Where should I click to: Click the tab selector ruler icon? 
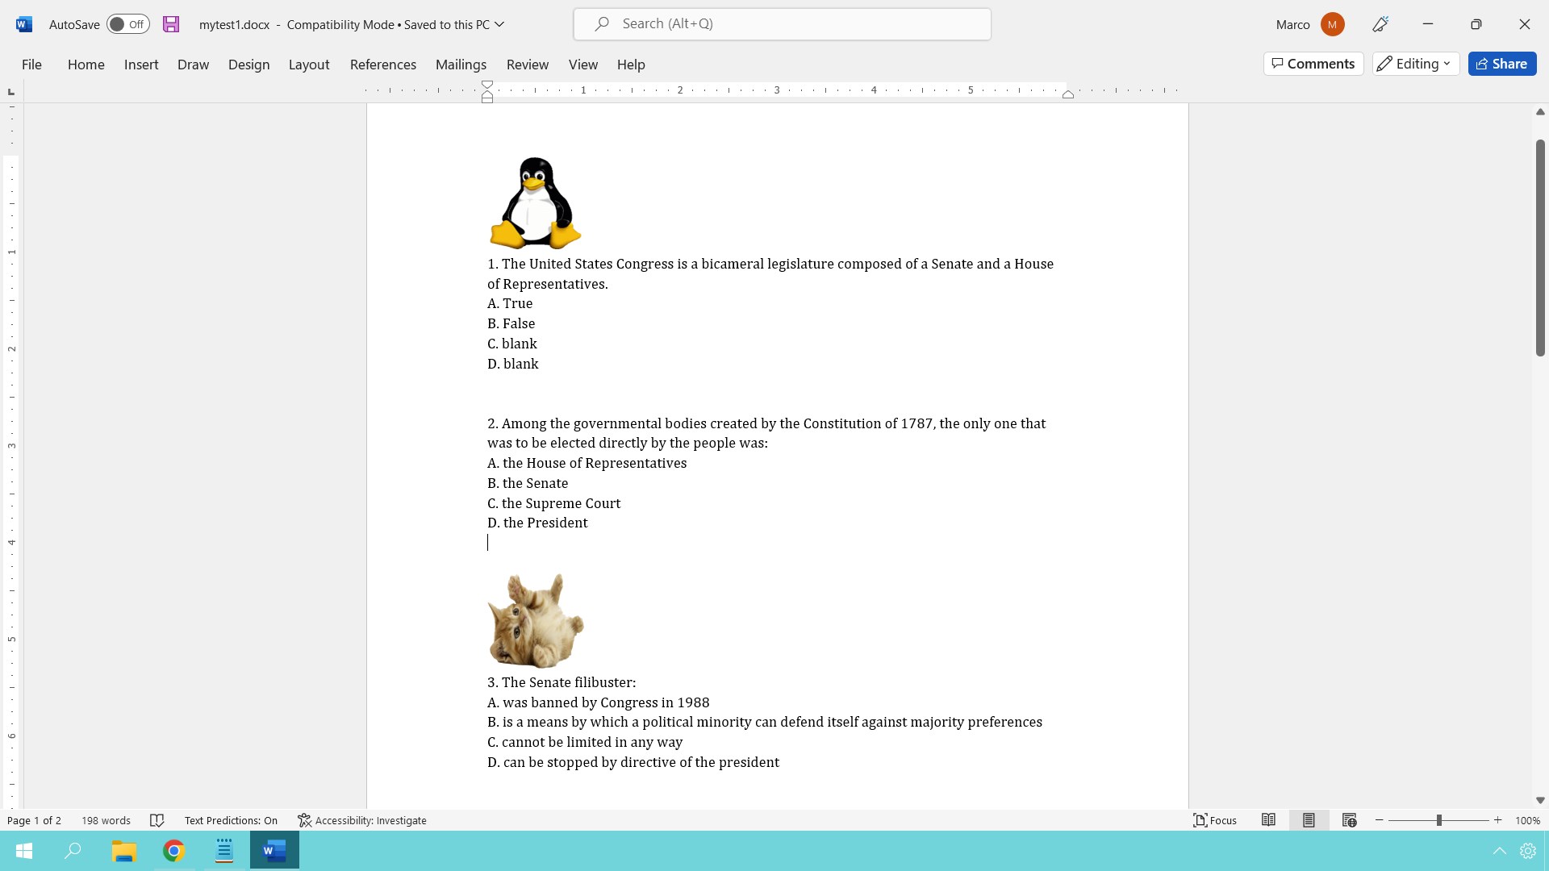pyautogui.click(x=11, y=91)
